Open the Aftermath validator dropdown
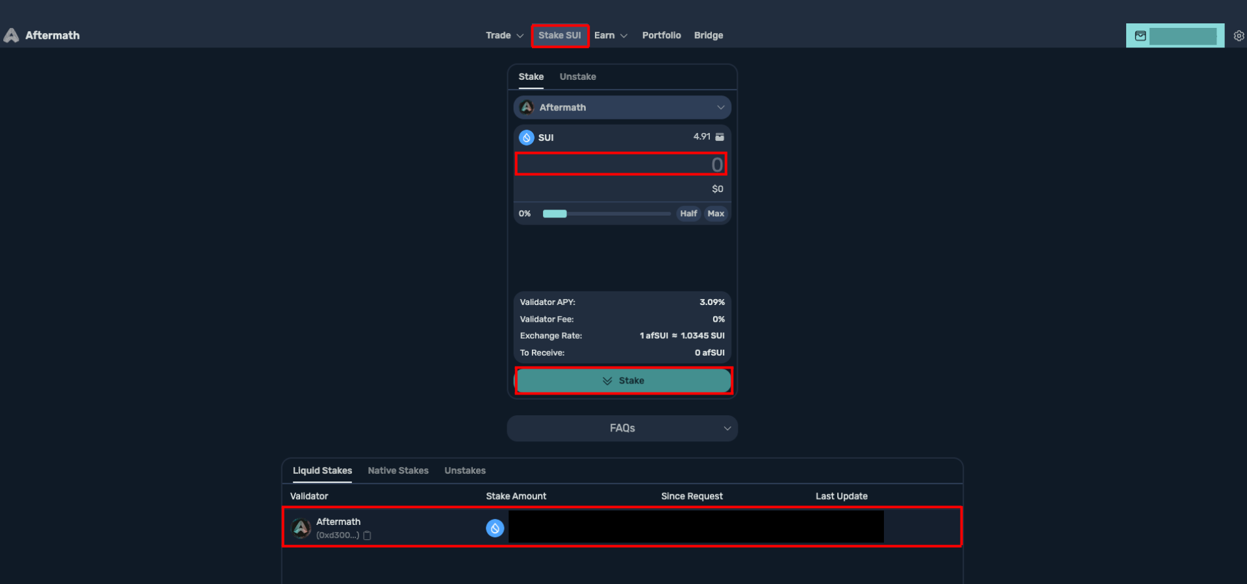Image resolution: width=1247 pixels, height=584 pixels. click(x=622, y=108)
